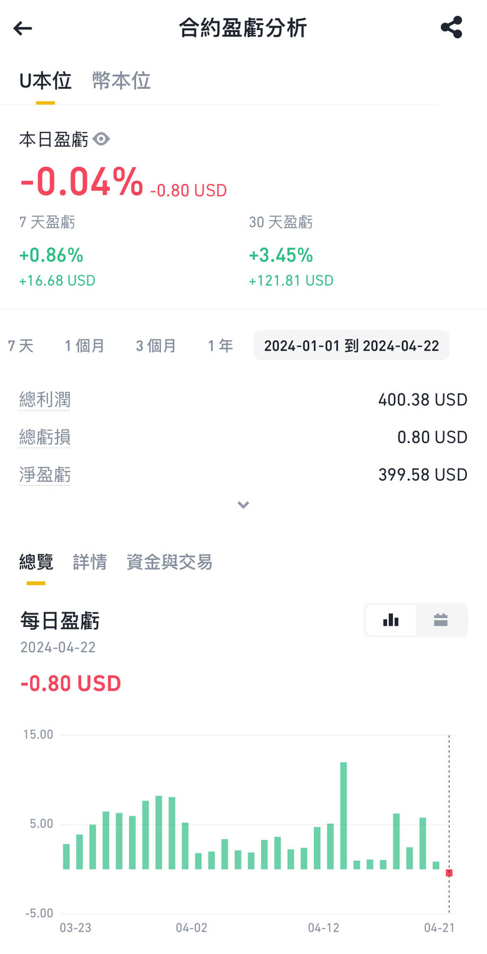
Task: Tap the share icon
Action: [451, 28]
